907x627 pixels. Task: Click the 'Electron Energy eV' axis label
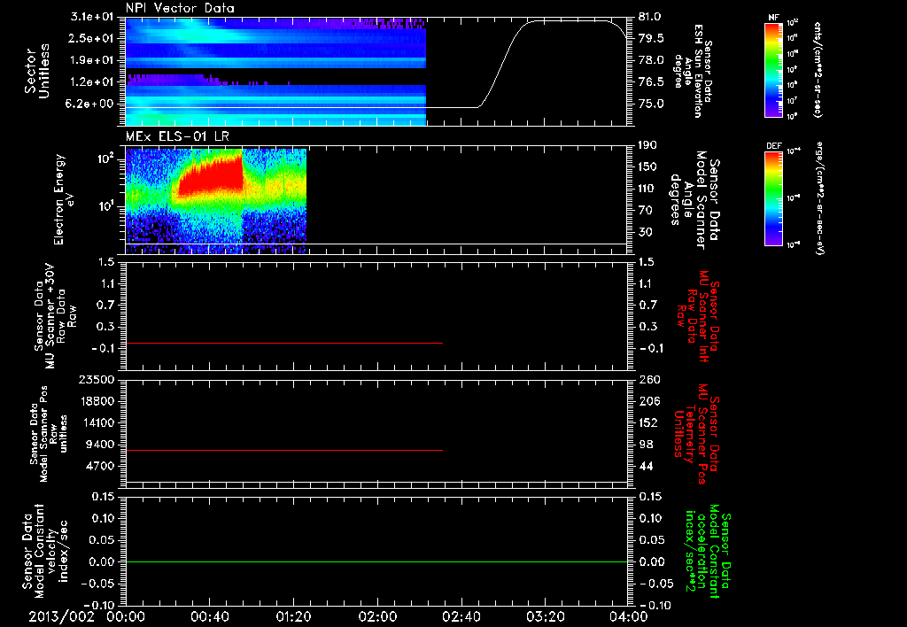click(64, 199)
